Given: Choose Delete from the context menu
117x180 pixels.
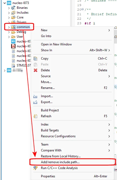Looking at the screenshot, I should pyautogui.click(x=72, y=70).
